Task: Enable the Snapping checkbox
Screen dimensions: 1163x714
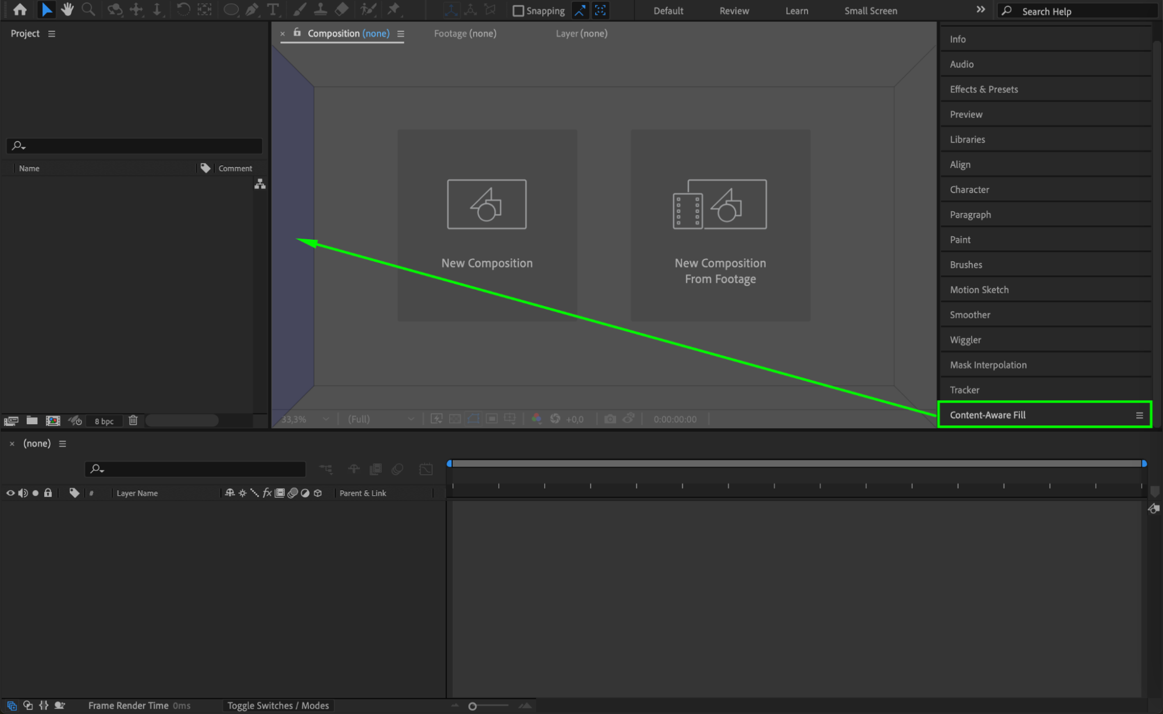Action: 518,10
